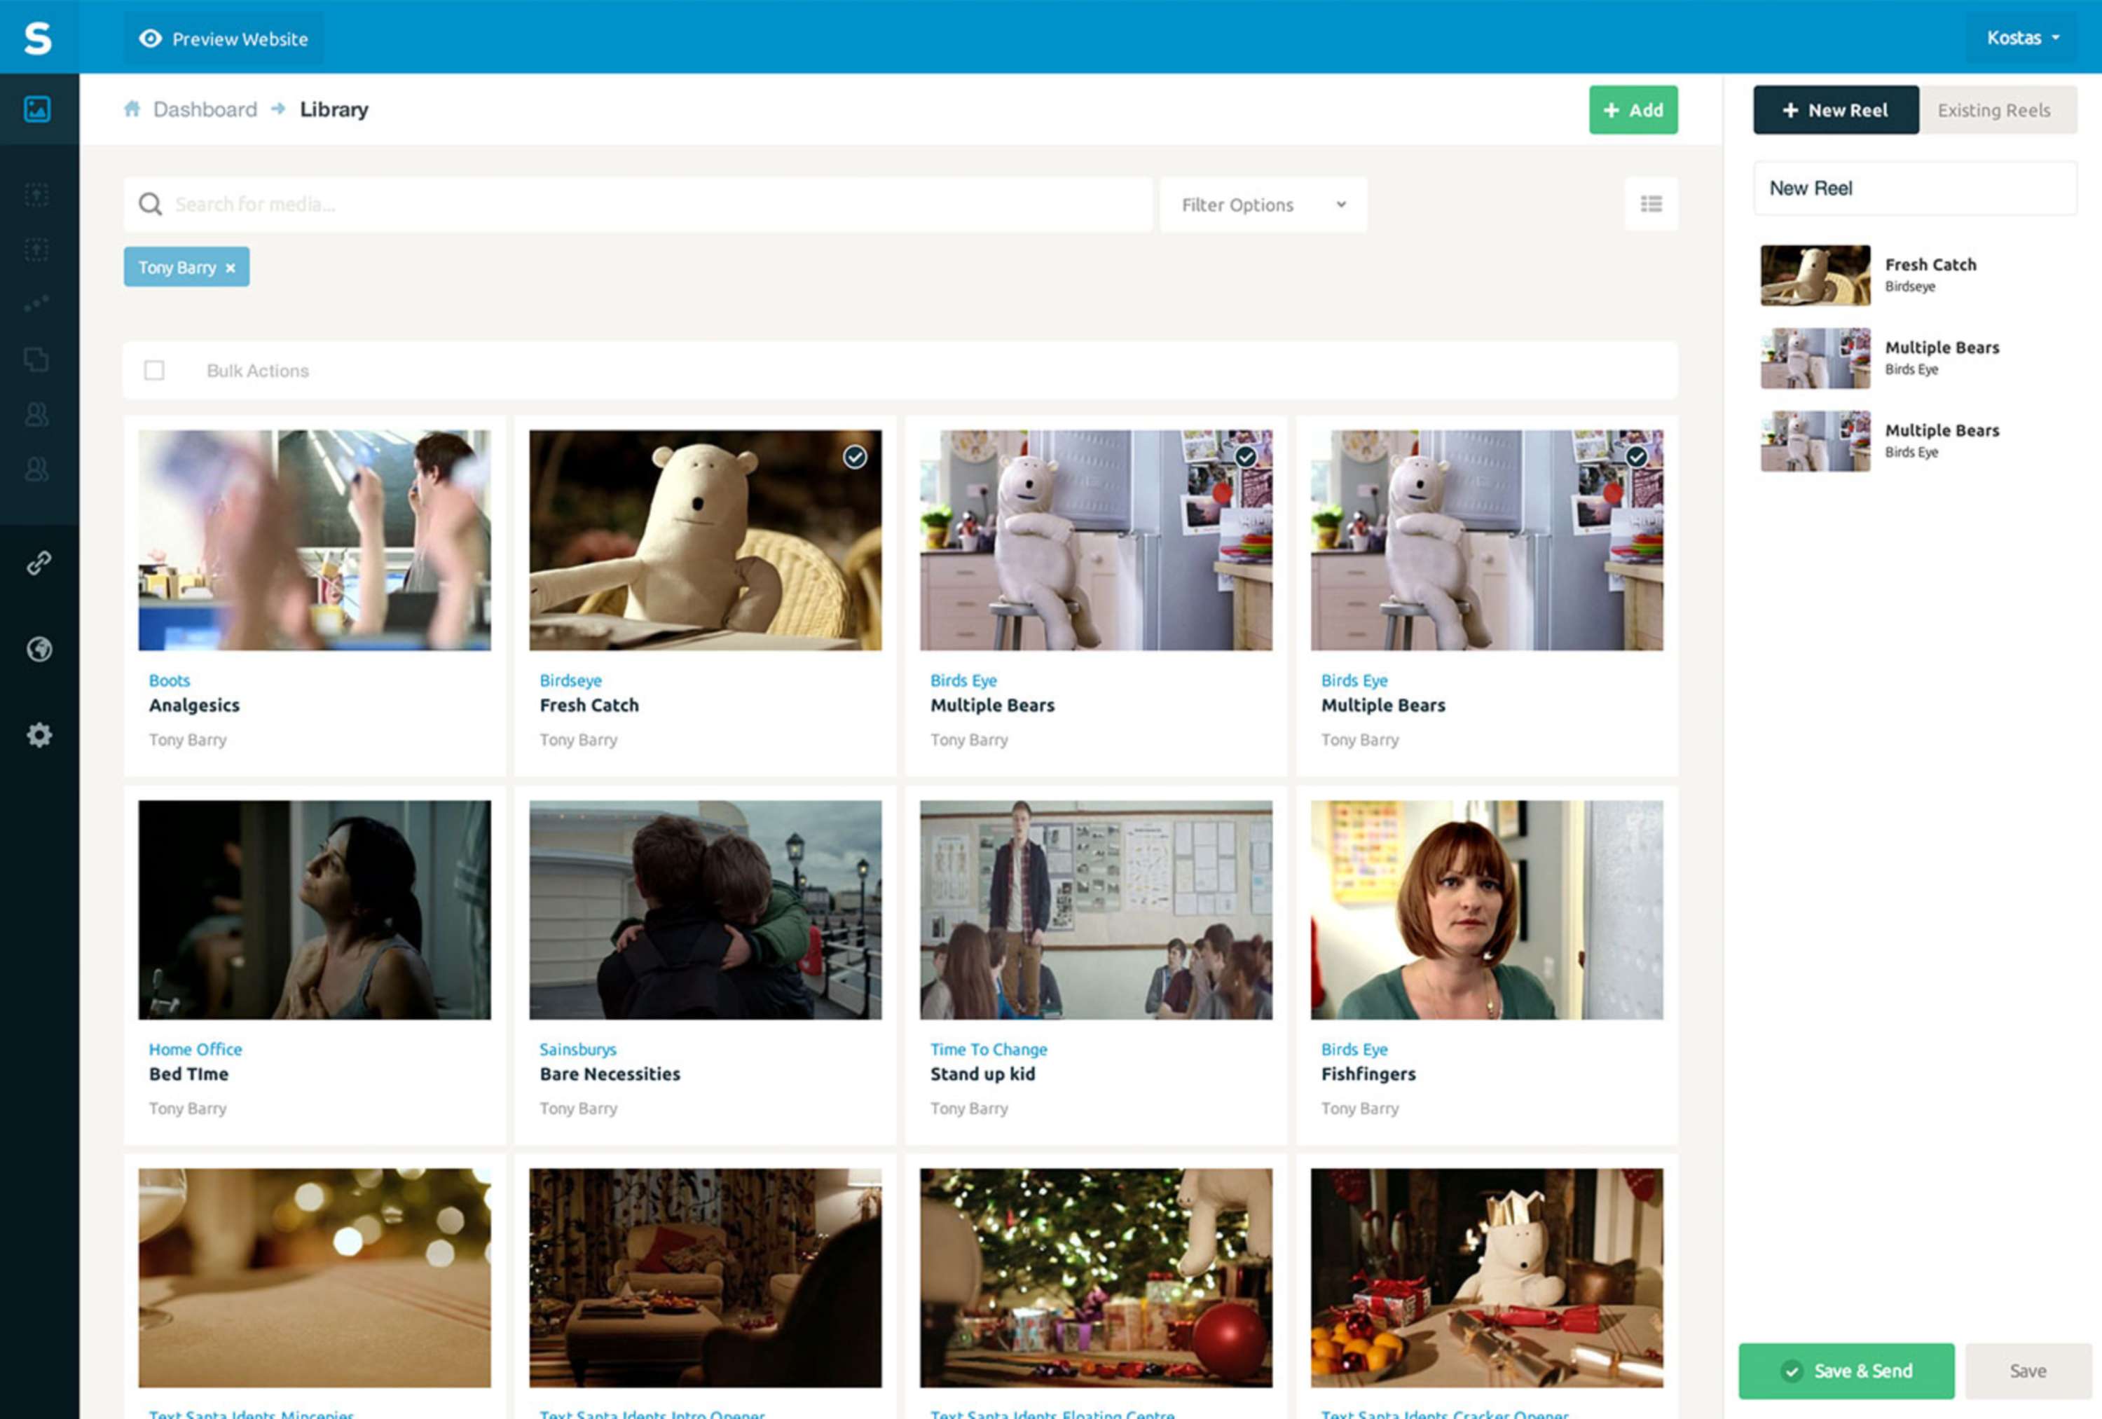Screen dimensions: 2102x1419
Task: Click Tony Barry under Fishfingers
Action: [x=1359, y=1109]
